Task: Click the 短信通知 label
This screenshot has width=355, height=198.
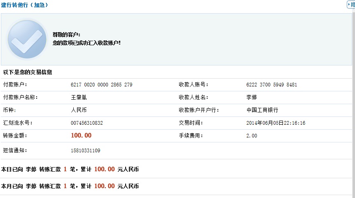Action: (x=15, y=151)
